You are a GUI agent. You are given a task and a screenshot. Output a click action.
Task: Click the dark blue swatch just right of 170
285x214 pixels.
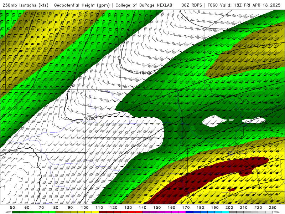[190, 212]
